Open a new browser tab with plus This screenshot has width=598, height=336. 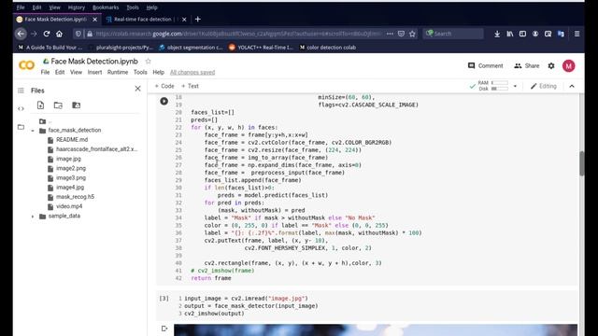[197, 19]
